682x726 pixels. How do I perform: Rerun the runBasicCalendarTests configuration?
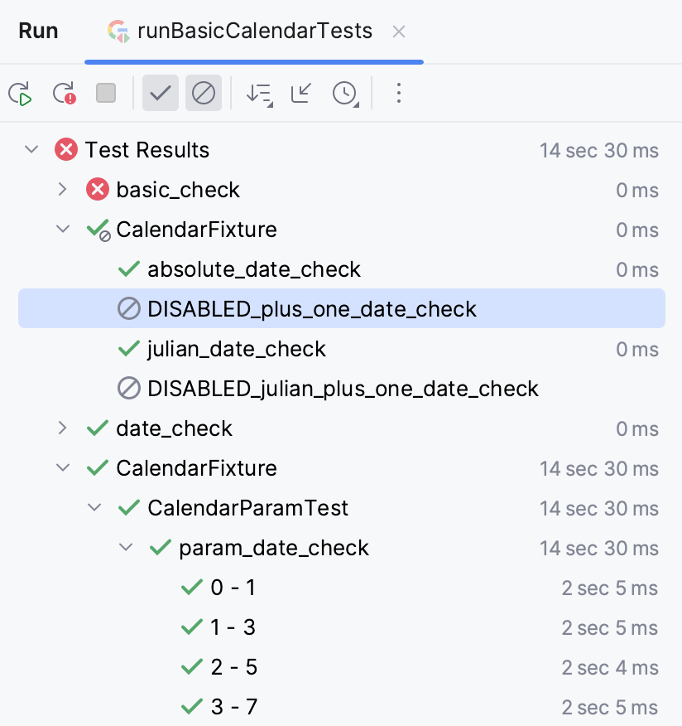[21, 93]
